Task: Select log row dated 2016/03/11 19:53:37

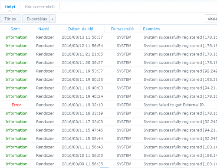Action: (108, 71)
